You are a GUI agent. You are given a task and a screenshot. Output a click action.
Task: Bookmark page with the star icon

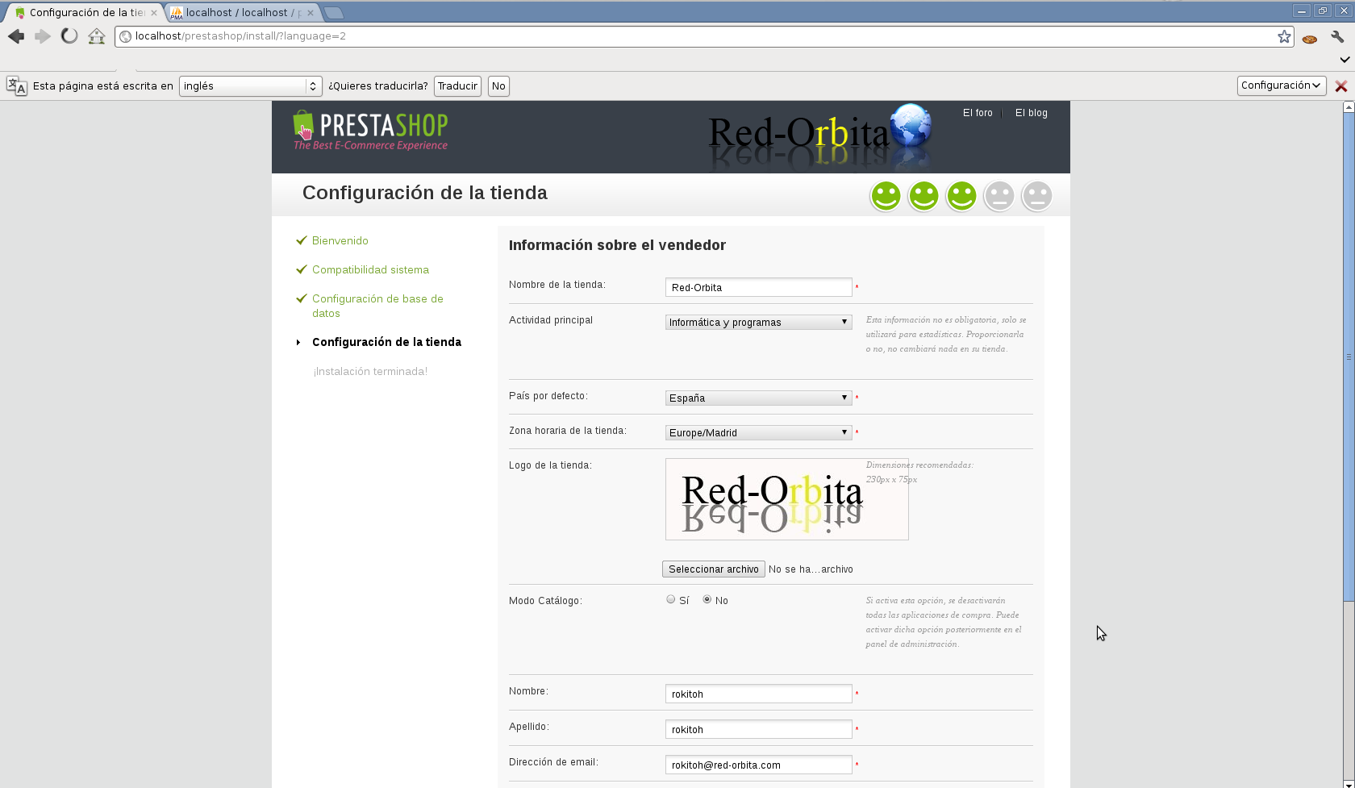[x=1284, y=36]
